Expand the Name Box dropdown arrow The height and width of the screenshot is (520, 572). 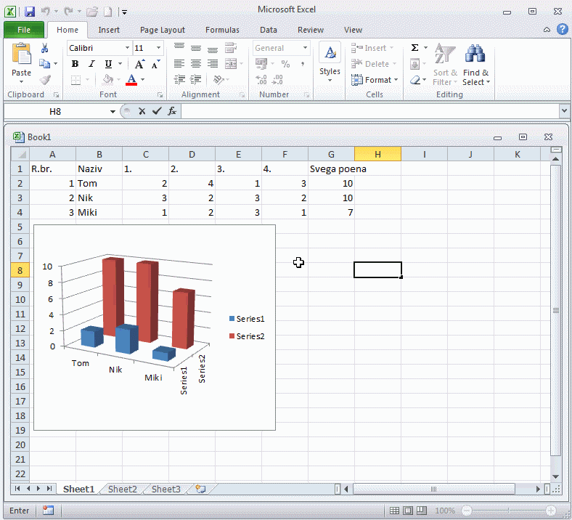[x=113, y=111]
